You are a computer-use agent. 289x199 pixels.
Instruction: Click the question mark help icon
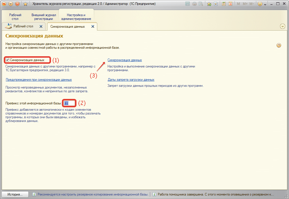coord(279,45)
